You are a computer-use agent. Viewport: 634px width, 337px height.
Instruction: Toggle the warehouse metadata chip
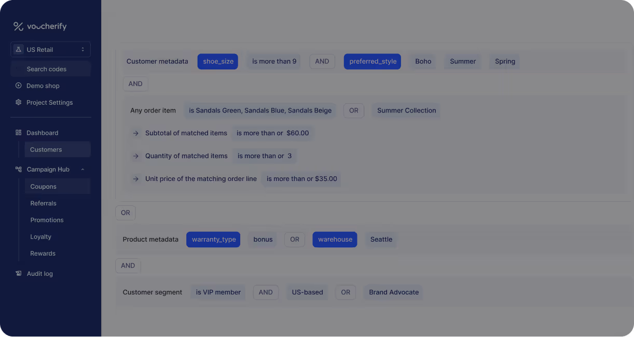point(335,239)
